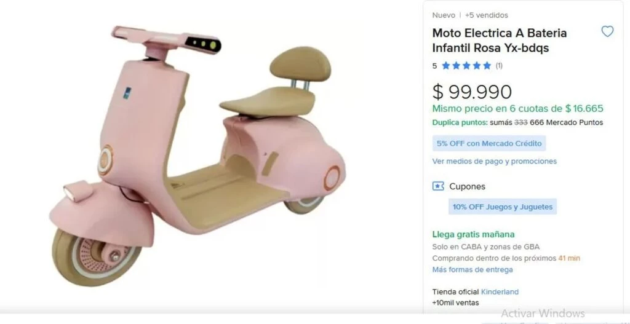This screenshot has height=324, width=630.
Task: Click the five blue rating stars
Action: (466, 66)
